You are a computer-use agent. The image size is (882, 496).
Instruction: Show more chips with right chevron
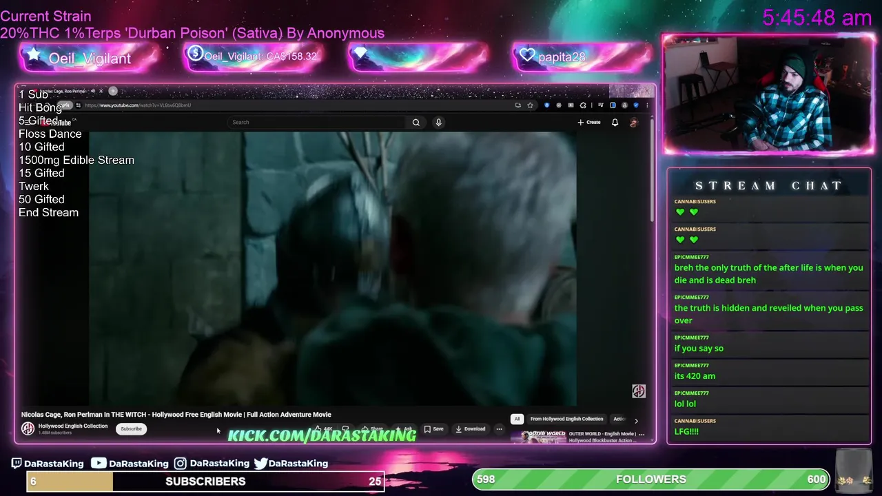tap(636, 420)
